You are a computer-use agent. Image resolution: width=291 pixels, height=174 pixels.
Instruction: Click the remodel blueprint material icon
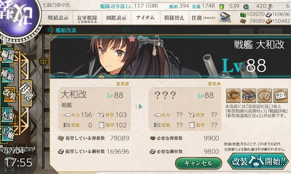[233, 96]
